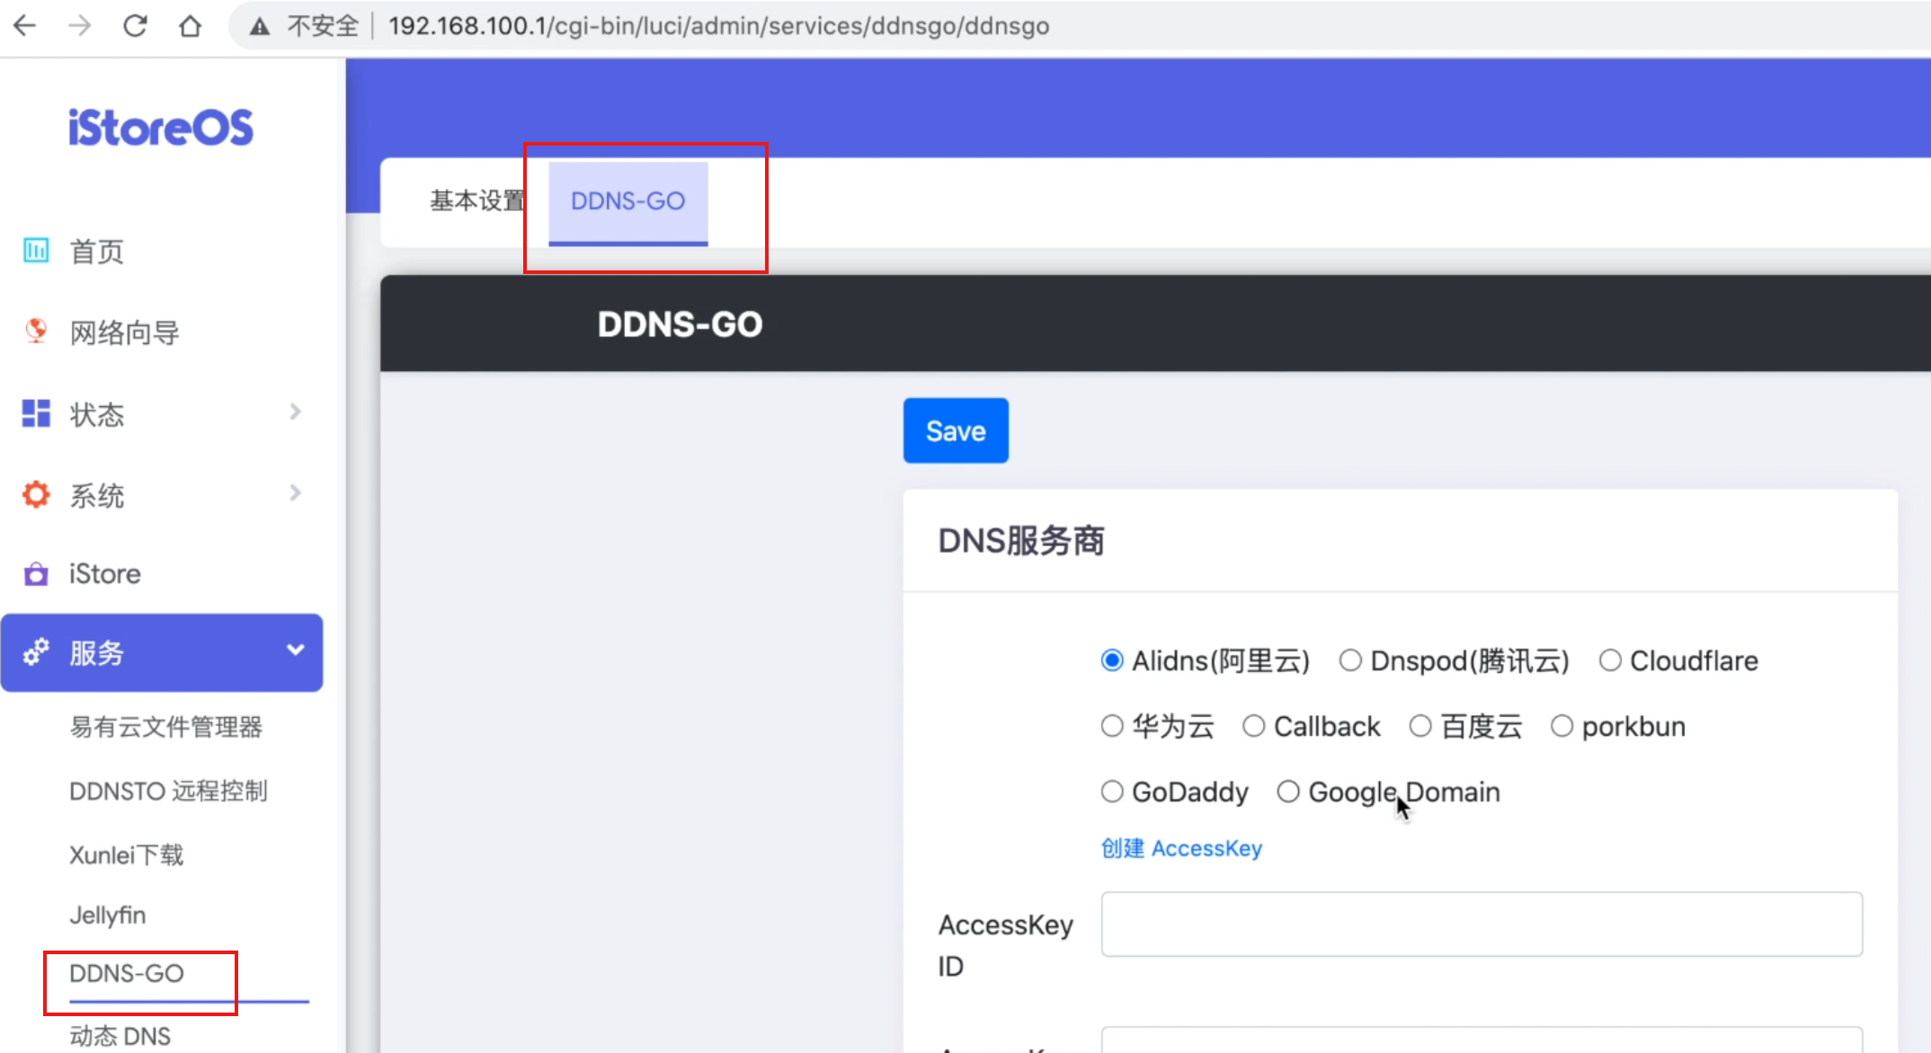Viewport: 1931px width, 1053px height.
Task: Switch to the 基本设置 tab
Action: coord(476,200)
